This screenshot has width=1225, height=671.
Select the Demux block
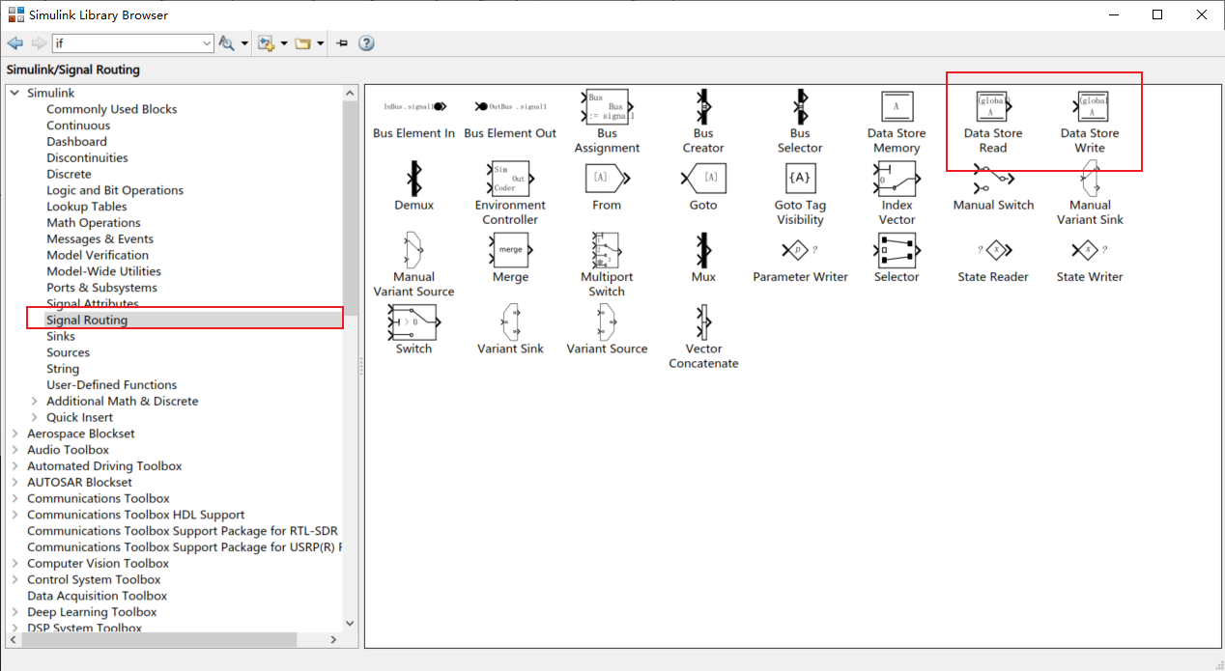coord(413,180)
